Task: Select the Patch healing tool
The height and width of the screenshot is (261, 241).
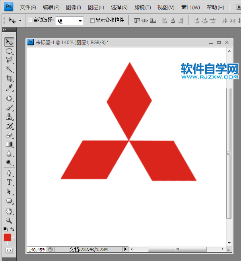Action: (9, 98)
